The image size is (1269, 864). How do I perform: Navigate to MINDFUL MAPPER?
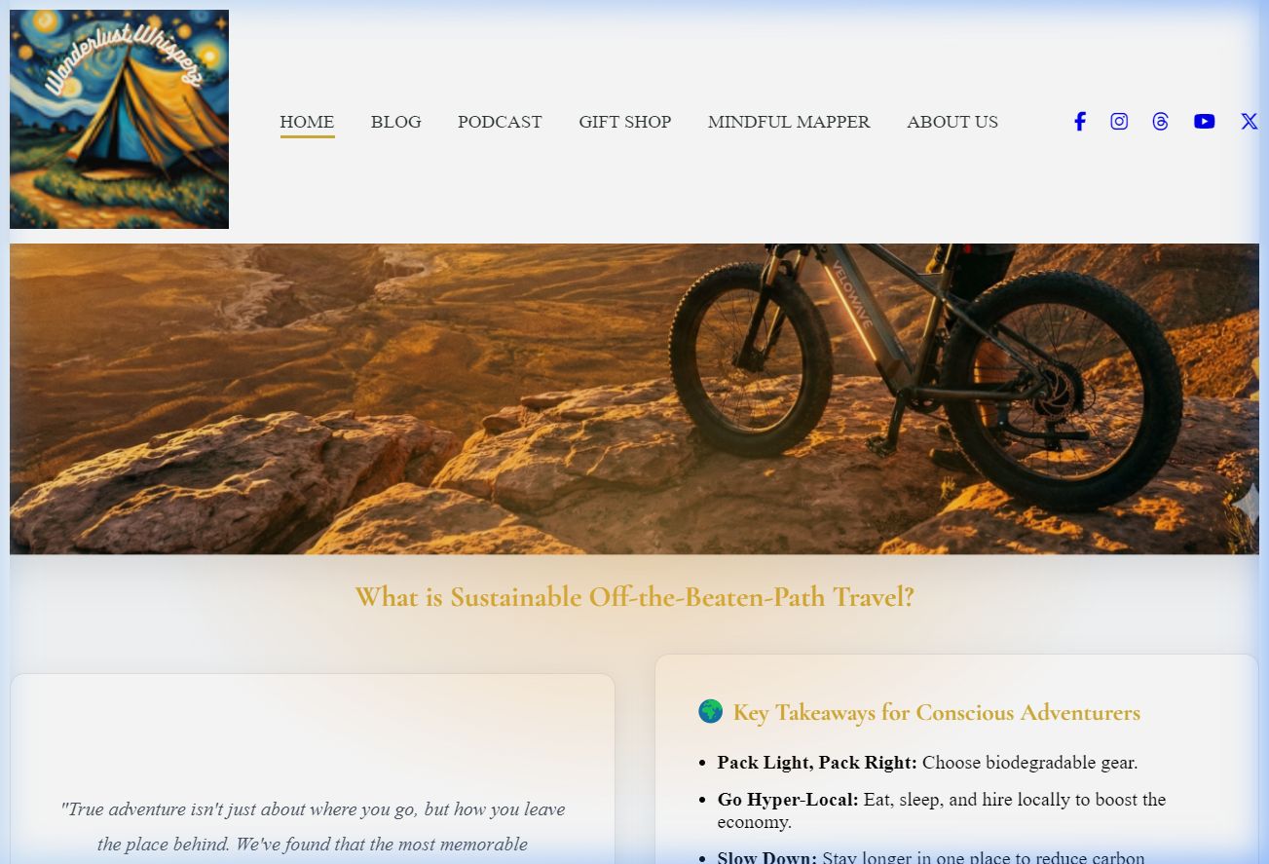click(x=789, y=122)
